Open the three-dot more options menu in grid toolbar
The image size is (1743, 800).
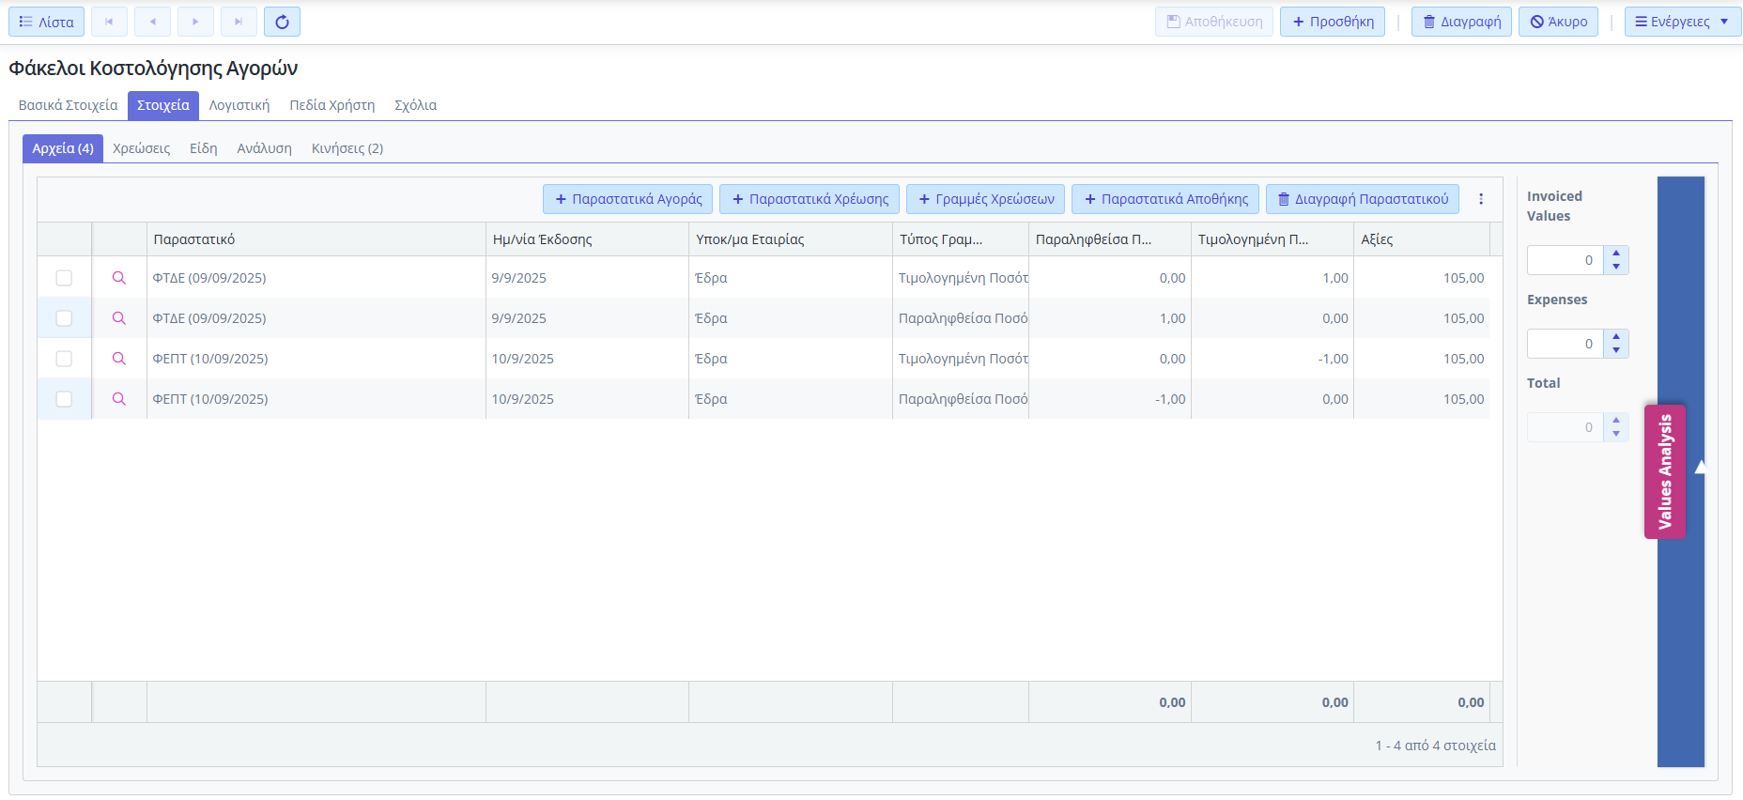(1481, 199)
